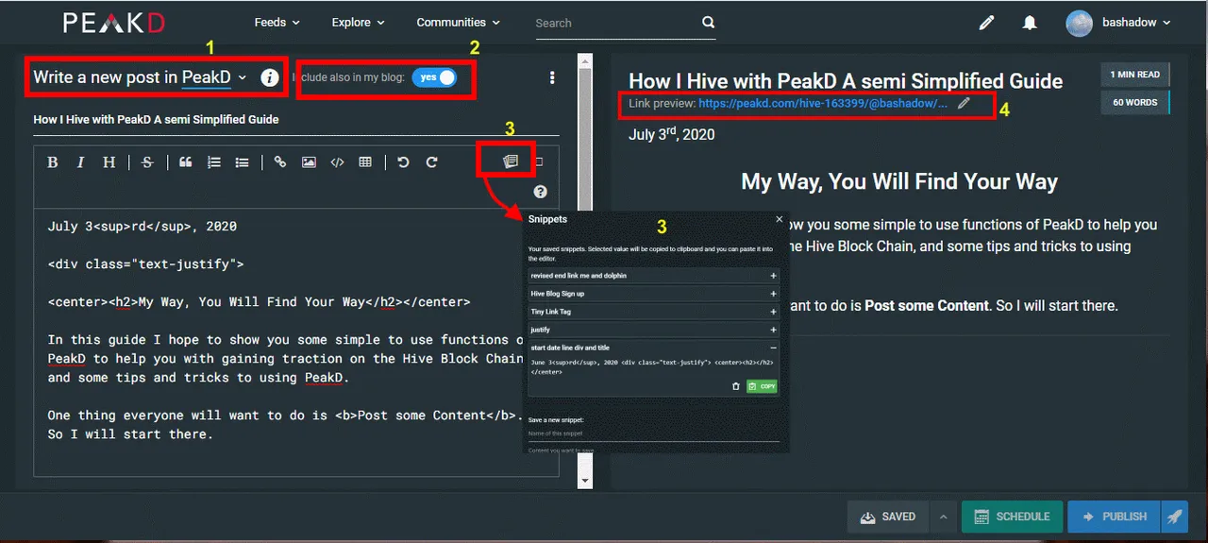Click the pencil compose icon in header
Image resolution: width=1208 pixels, height=543 pixels.
coord(986,23)
